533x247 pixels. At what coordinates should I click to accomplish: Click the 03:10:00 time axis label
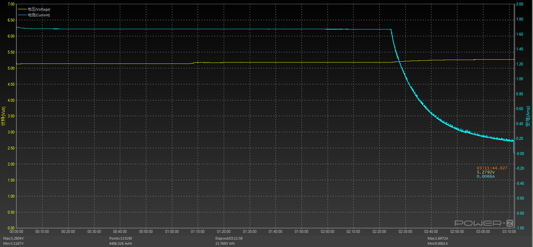click(509, 231)
